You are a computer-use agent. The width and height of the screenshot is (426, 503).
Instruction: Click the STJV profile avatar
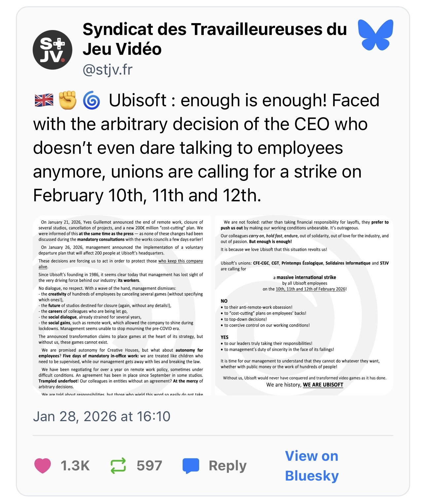[x=53, y=50]
